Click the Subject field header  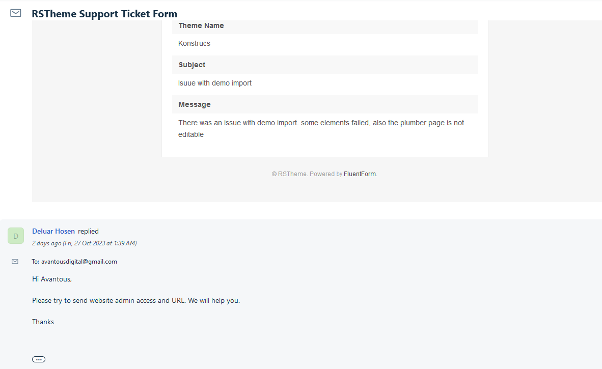pos(192,65)
